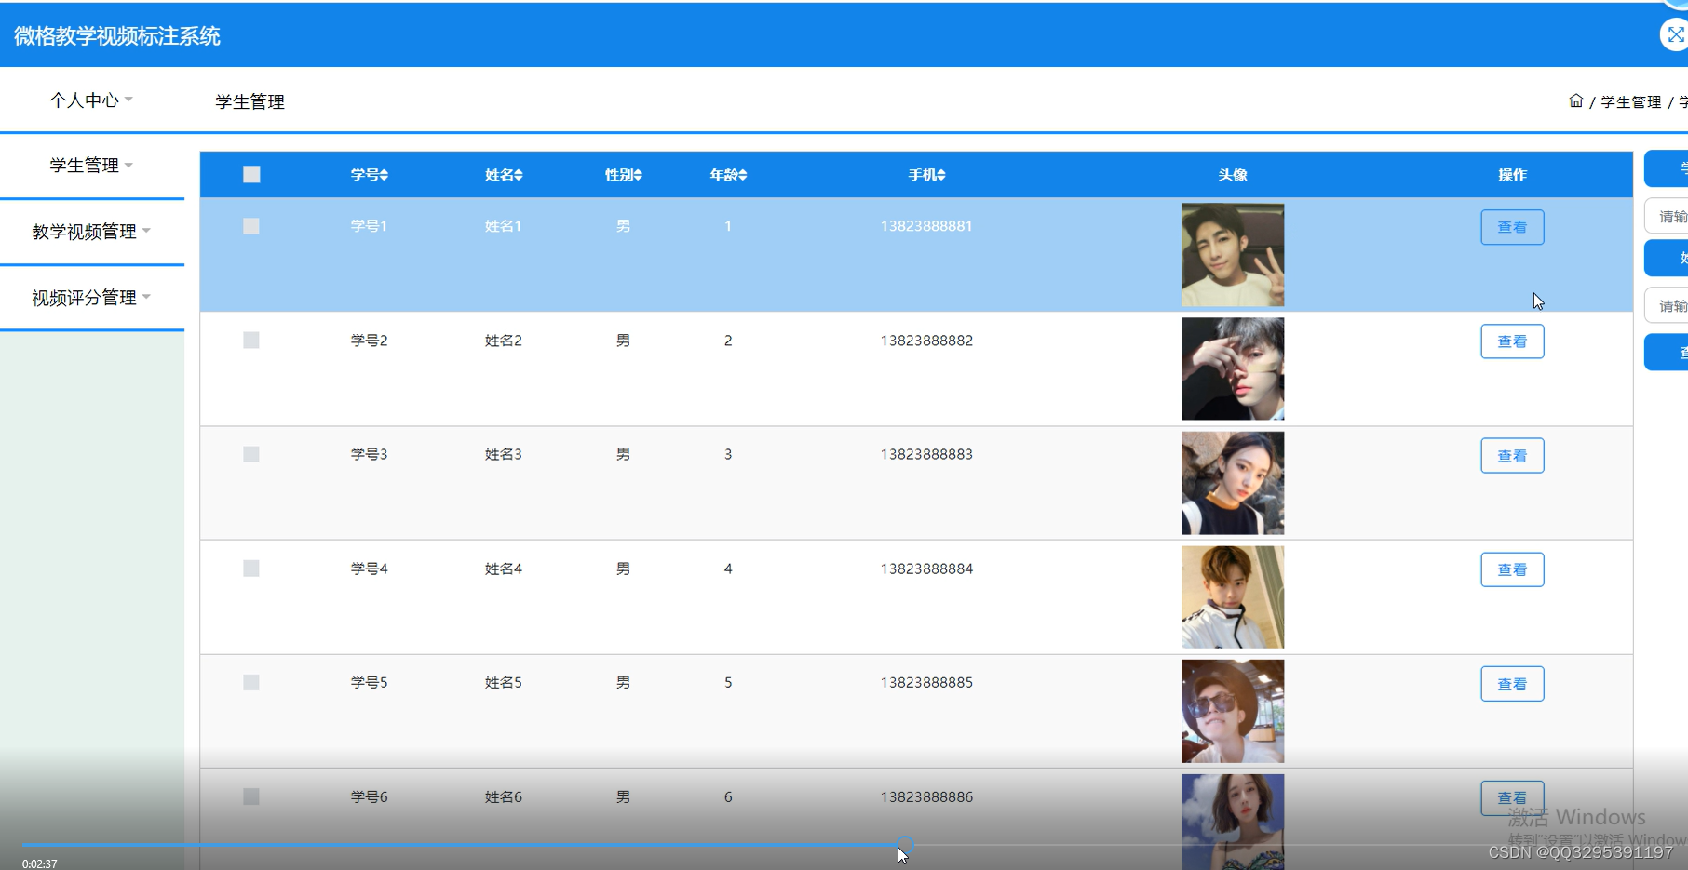Image resolution: width=1688 pixels, height=870 pixels.
Task: Click 学号3 cell
Action: (x=369, y=454)
